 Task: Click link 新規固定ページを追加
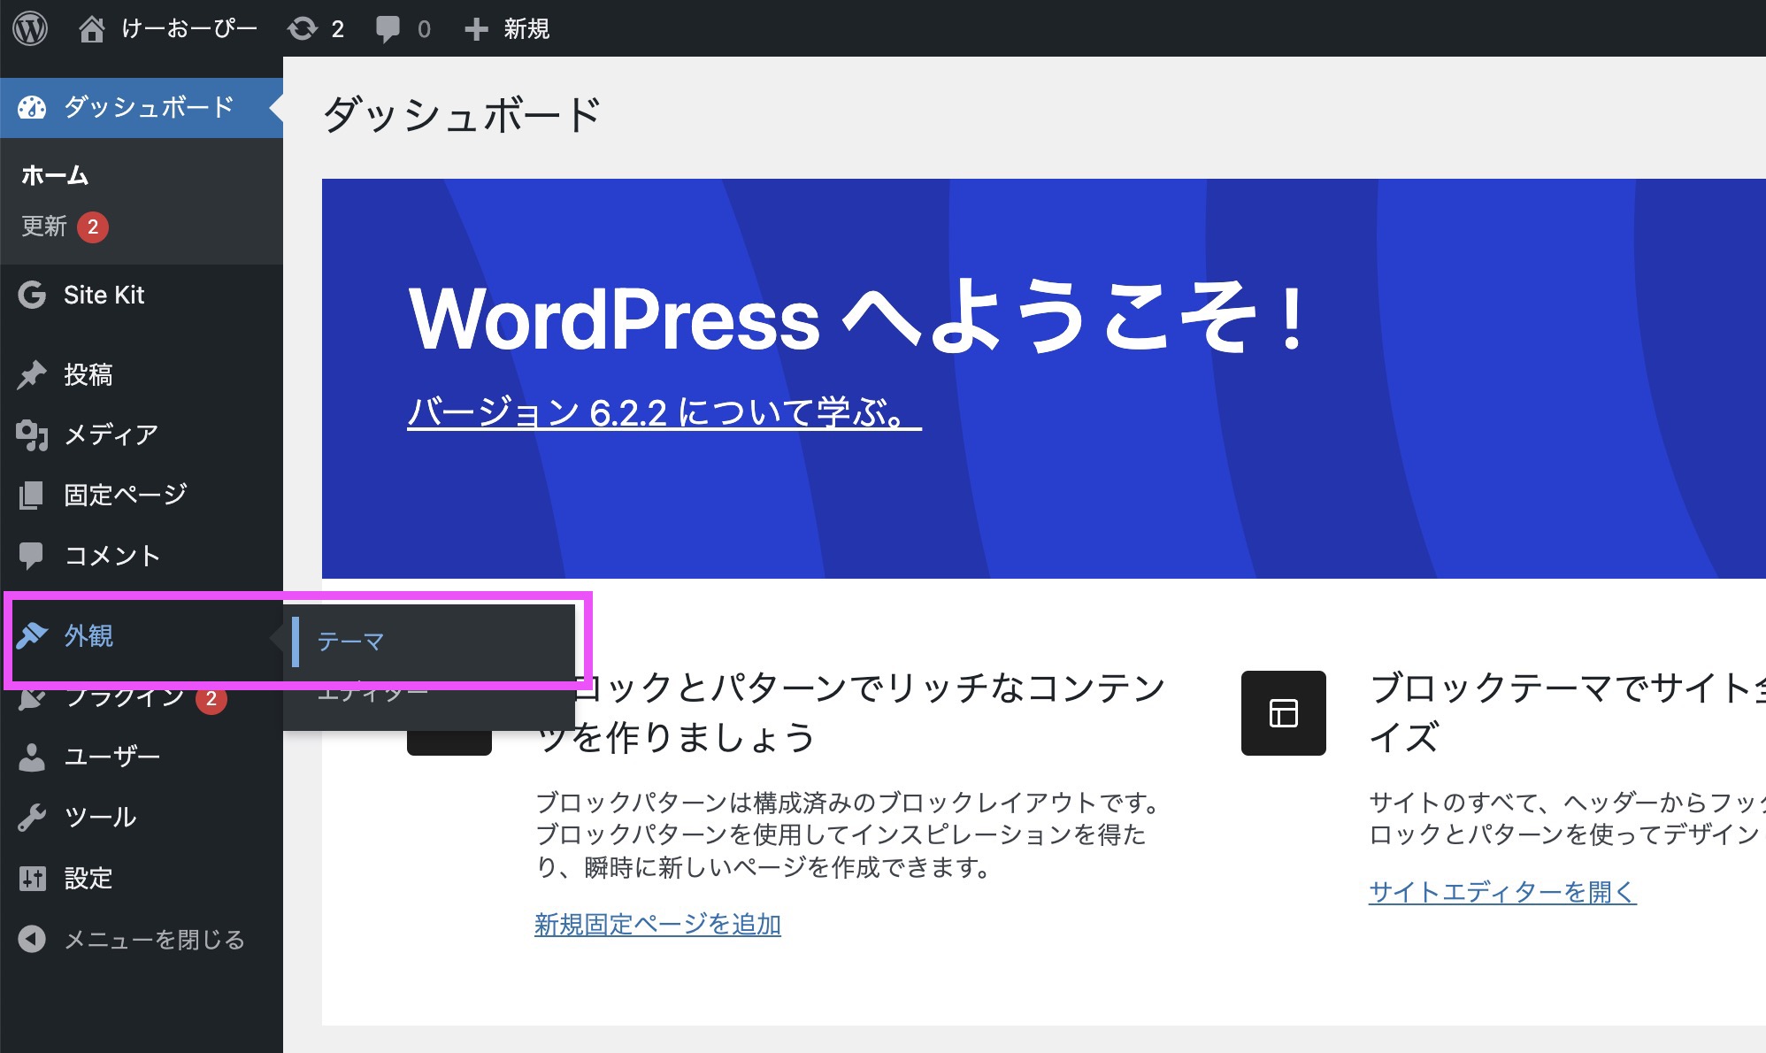coord(657,924)
